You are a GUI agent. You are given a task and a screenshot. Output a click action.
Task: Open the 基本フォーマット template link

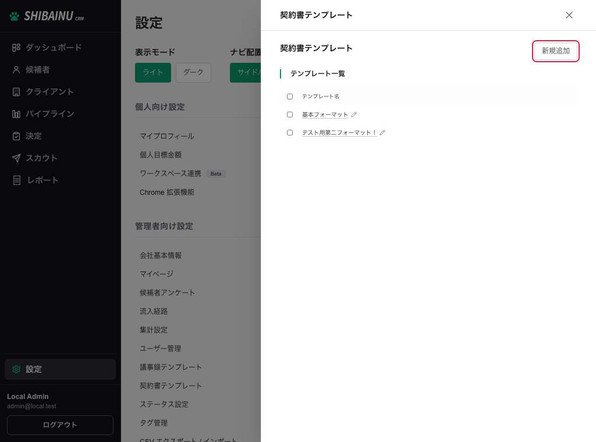coord(325,115)
